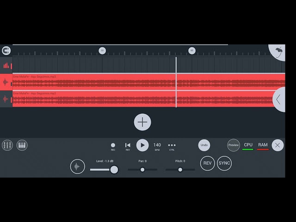Click the playhead line in sequencer track

click(x=176, y=65)
